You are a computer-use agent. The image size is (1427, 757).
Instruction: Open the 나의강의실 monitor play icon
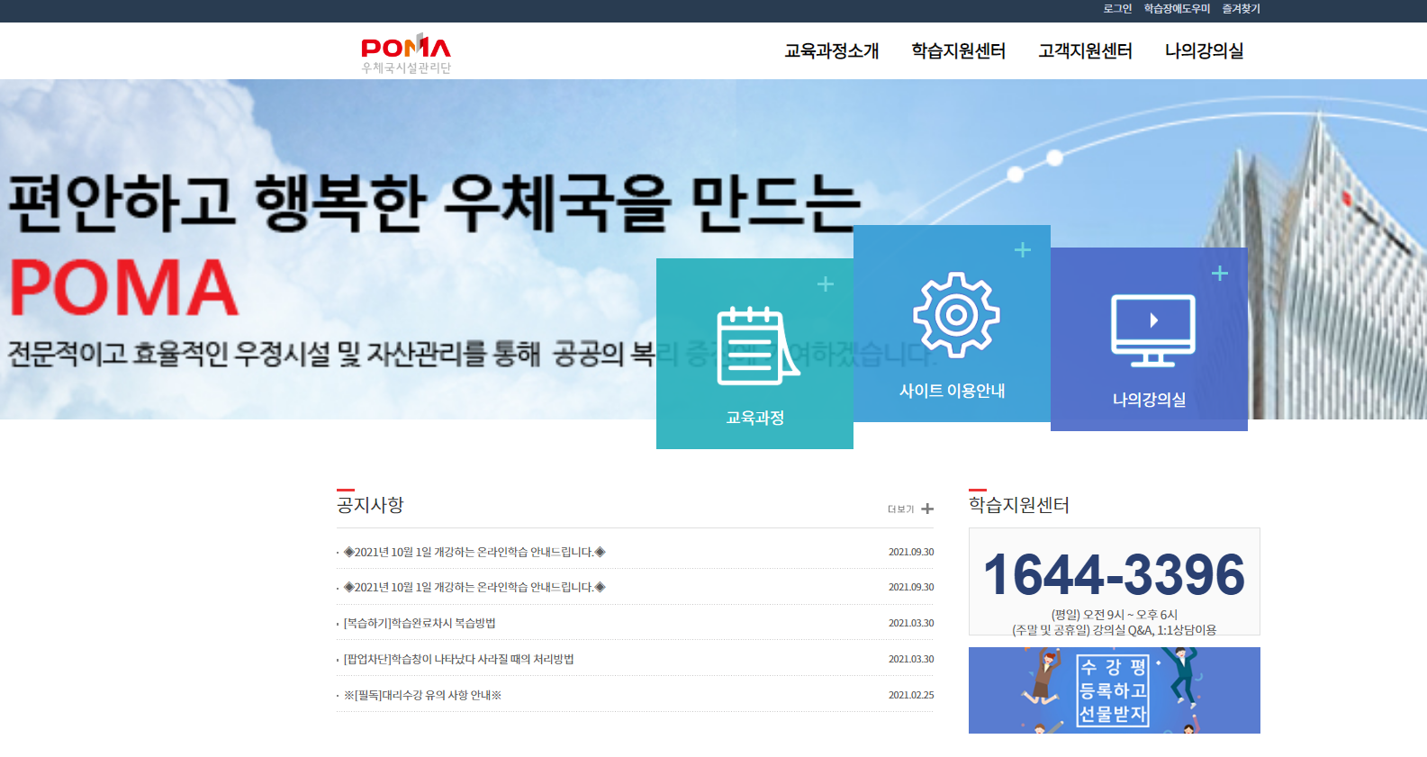(x=1153, y=330)
